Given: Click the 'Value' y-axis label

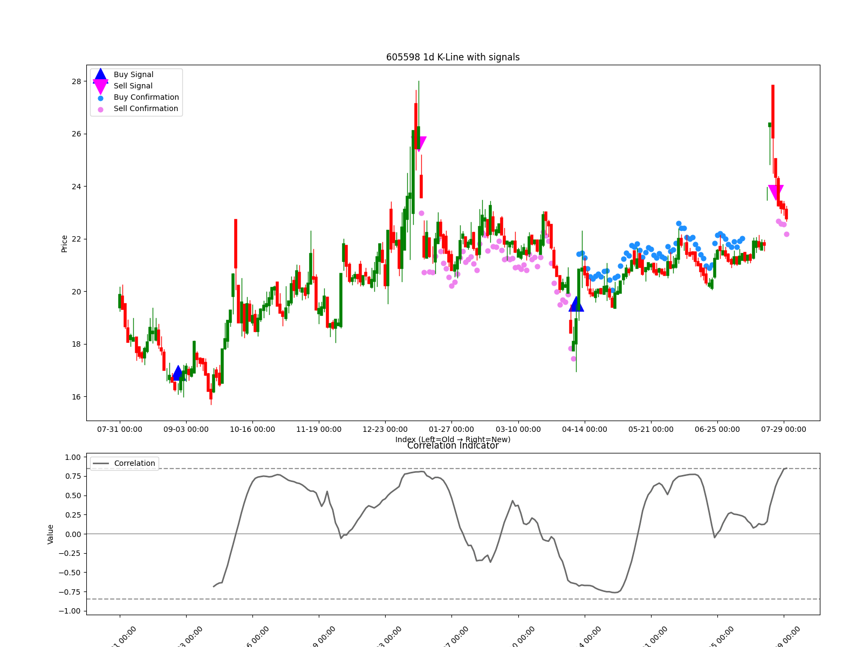Looking at the screenshot, I should (51, 534).
